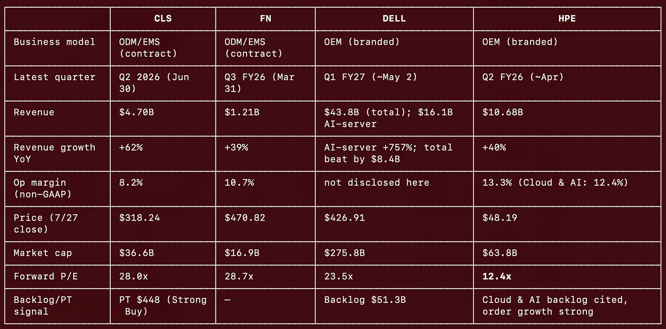Click the CLS price $318.24
Screen dimensions: 666x329
140,218
